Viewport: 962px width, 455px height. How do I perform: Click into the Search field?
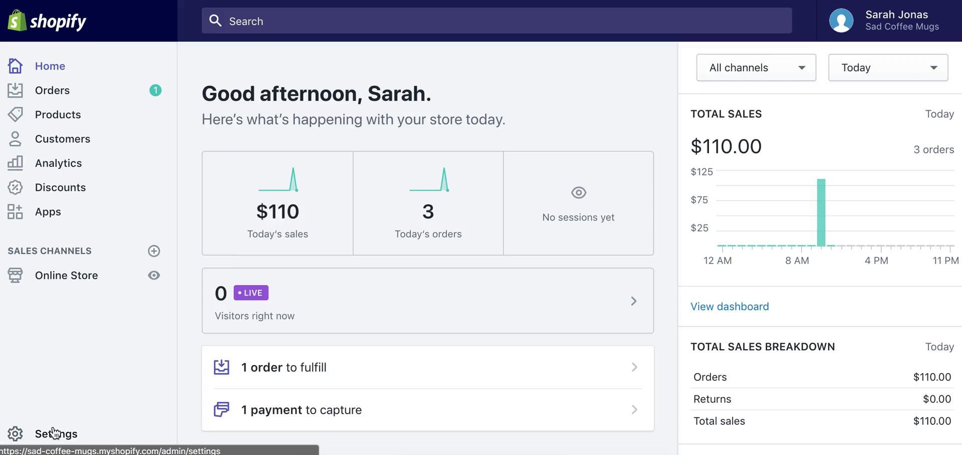(x=496, y=21)
